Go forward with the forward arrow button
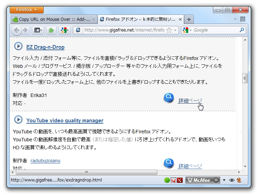Viewport: 259px width, 195px height. click(x=25, y=30)
